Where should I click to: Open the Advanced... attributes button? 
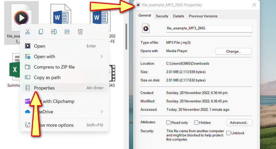click(x=239, y=123)
